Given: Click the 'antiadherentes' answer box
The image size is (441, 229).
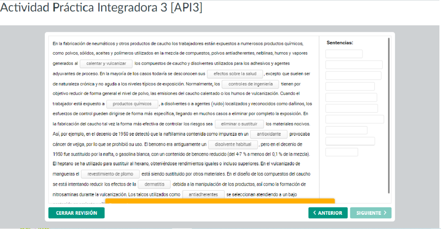Looking at the screenshot, I should pyautogui.click(x=203, y=194).
